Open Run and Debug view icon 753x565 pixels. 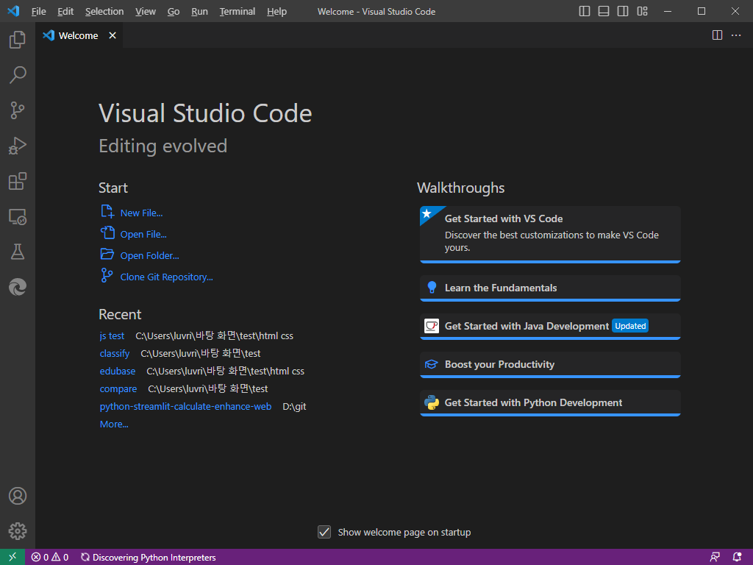(18, 146)
